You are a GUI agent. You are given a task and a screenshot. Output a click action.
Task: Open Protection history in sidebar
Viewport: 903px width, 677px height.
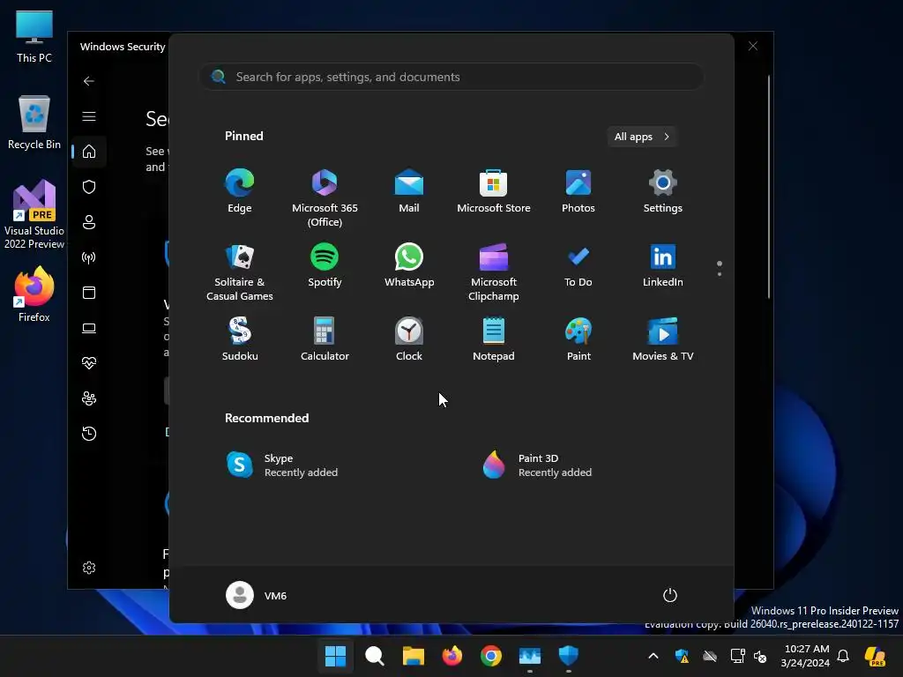tap(89, 434)
